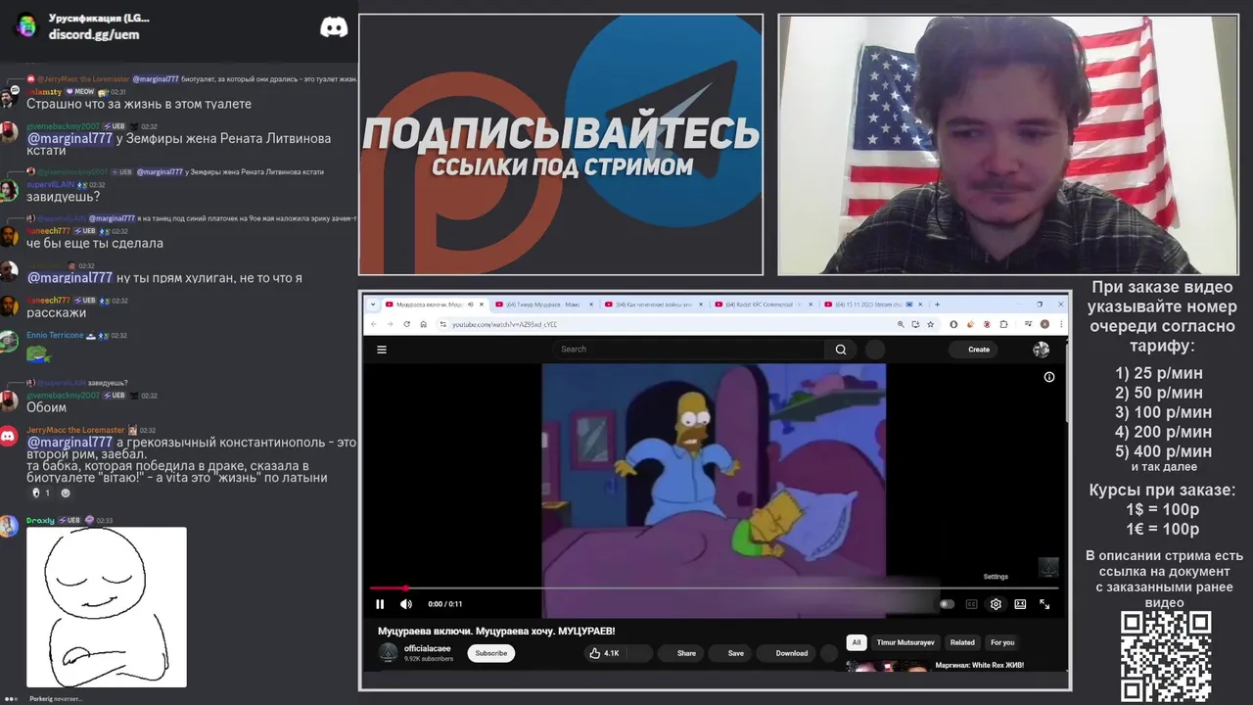
Task: Select the 'Timur Mutsurayev' filter chip
Action: tap(905, 642)
